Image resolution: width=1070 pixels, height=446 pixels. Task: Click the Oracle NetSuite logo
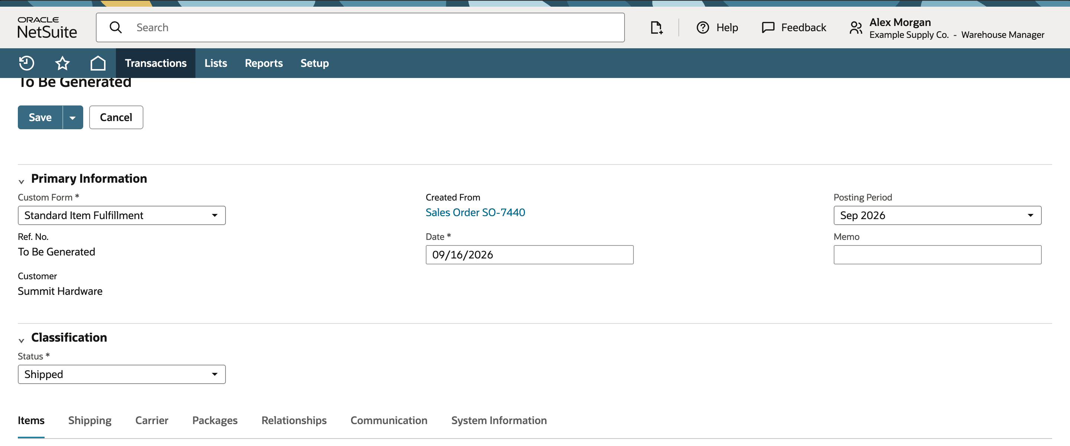[x=47, y=27]
